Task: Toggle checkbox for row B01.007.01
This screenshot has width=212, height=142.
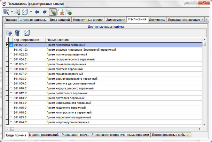Action: pos(11,74)
